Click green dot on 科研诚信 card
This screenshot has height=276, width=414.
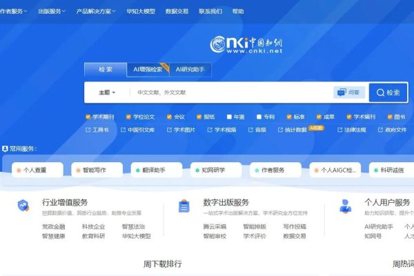coord(376,170)
